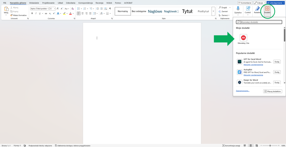Click the Komentarze button
Image resolution: width=286 pixels, height=147 pixels.
coord(245,3)
